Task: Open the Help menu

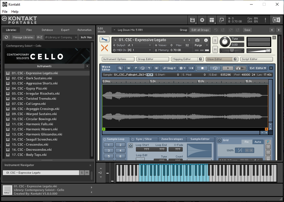Action: pyautogui.click(x=15, y=12)
